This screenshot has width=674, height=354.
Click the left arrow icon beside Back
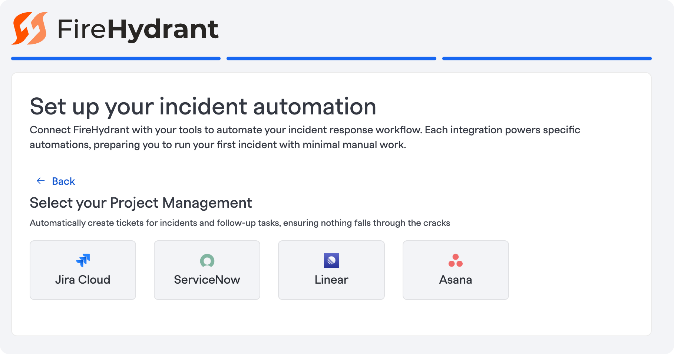41,181
